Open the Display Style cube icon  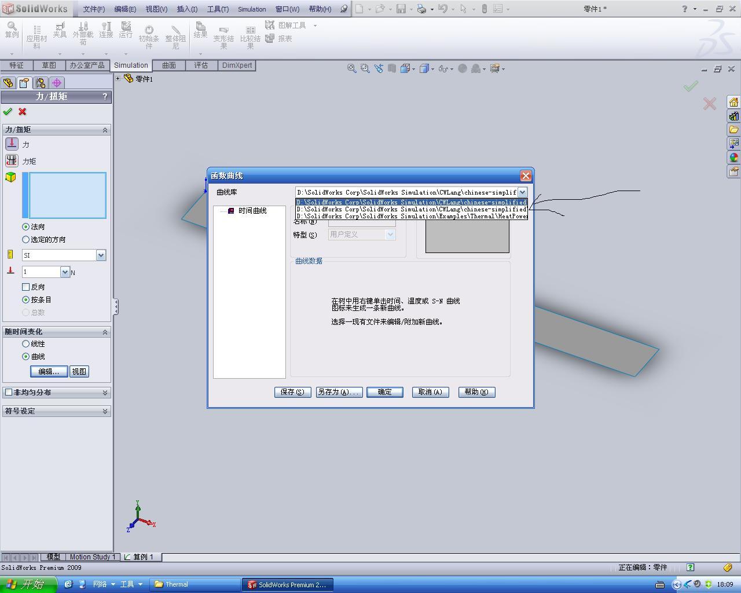424,68
